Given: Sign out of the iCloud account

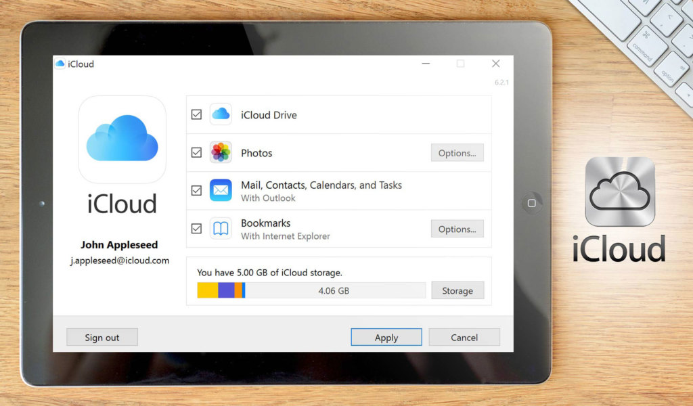Looking at the screenshot, I should coord(102,337).
